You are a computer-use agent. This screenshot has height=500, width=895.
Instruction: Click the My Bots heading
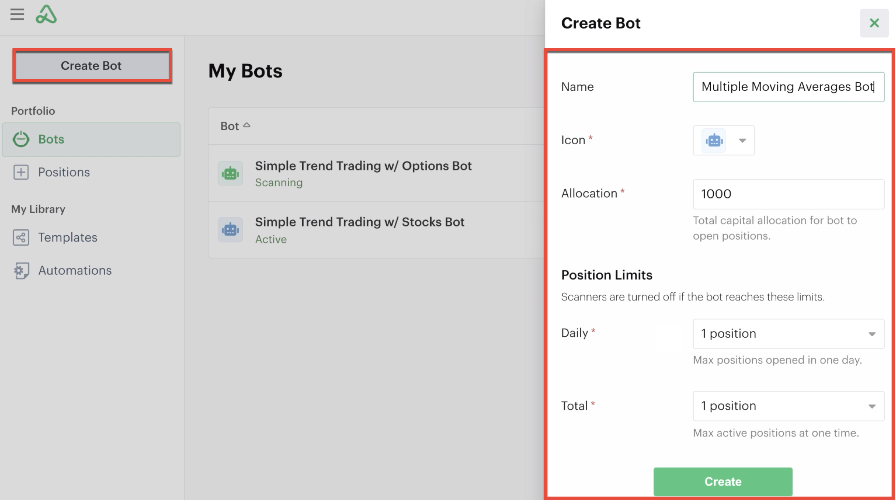245,71
